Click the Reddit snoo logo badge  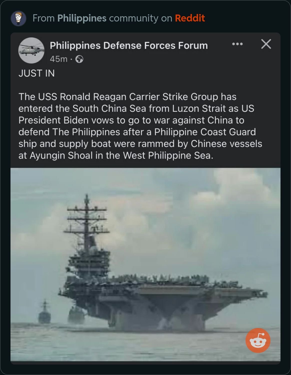pos(258,340)
